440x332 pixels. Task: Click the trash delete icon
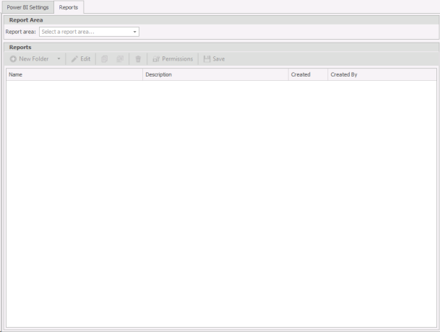click(138, 58)
